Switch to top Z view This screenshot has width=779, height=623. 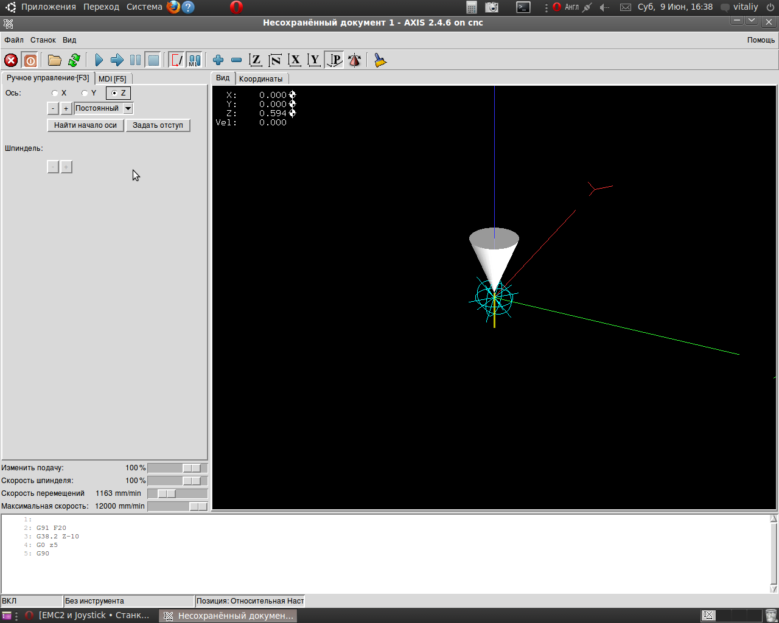coord(256,60)
